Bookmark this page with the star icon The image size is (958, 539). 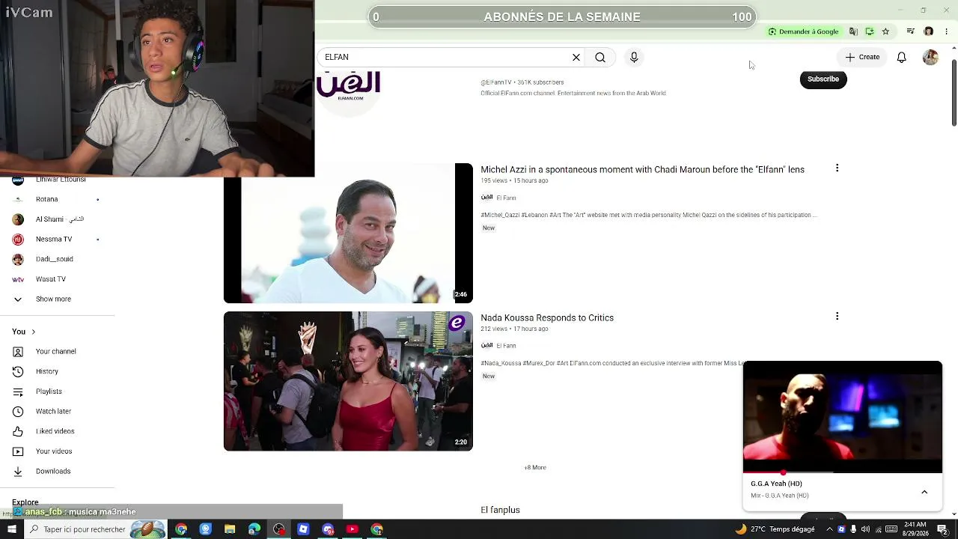click(x=885, y=31)
